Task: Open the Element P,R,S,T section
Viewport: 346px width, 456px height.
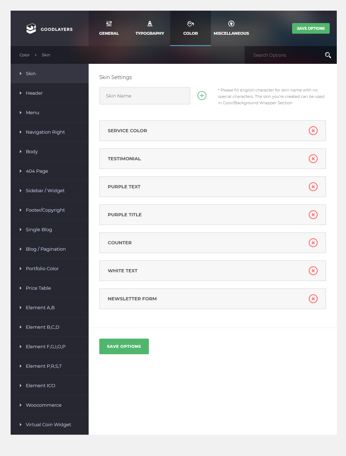Action: point(50,366)
